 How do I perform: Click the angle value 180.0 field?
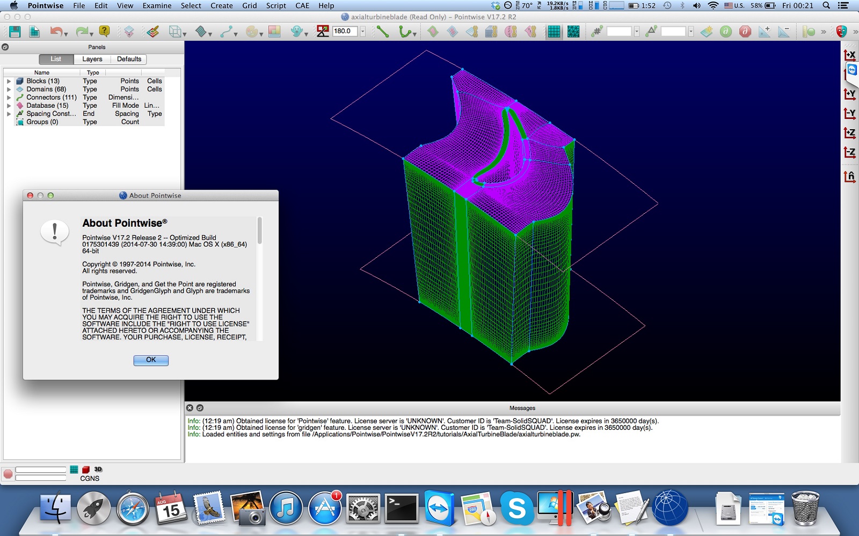[x=345, y=31]
